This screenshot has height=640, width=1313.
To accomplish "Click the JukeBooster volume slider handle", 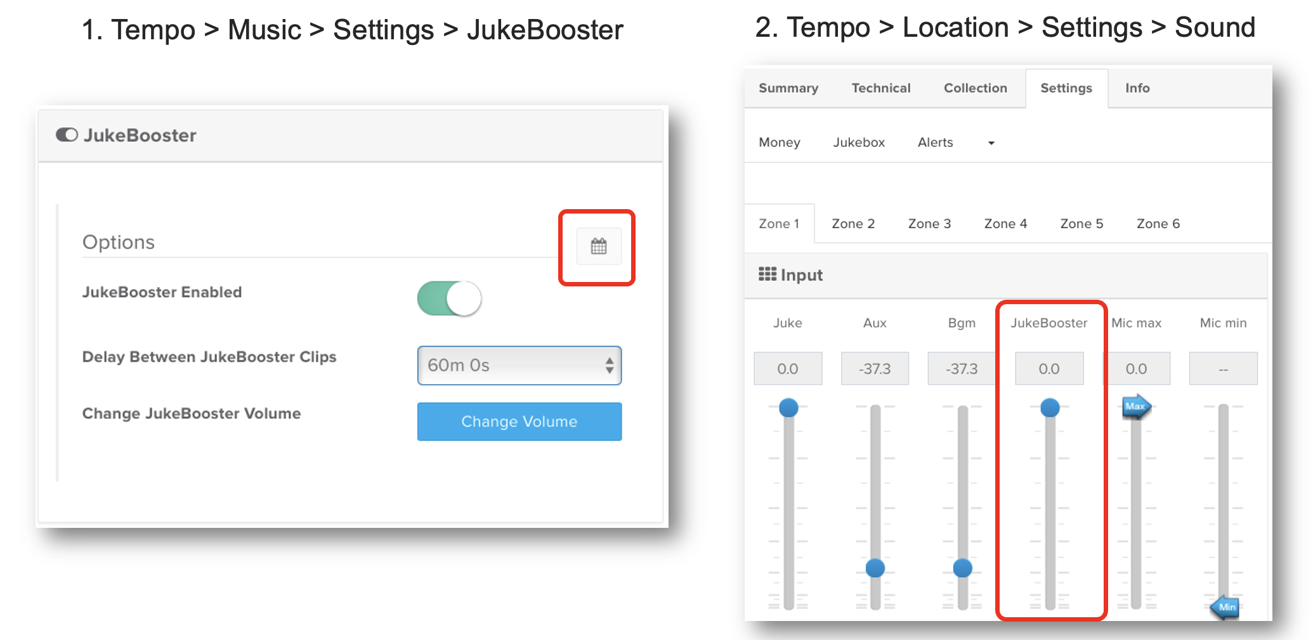I will pos(1050,407).
